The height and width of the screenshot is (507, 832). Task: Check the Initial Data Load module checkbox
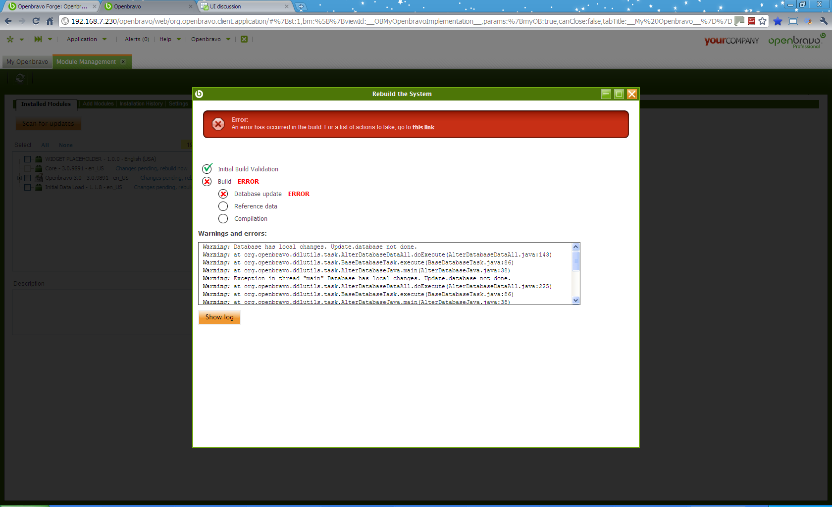[x=28, y=188]
